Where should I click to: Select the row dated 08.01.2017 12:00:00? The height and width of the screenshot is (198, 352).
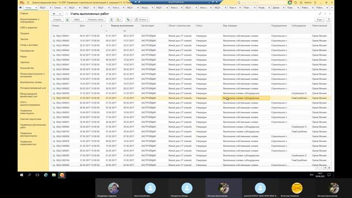pos(191,36)
